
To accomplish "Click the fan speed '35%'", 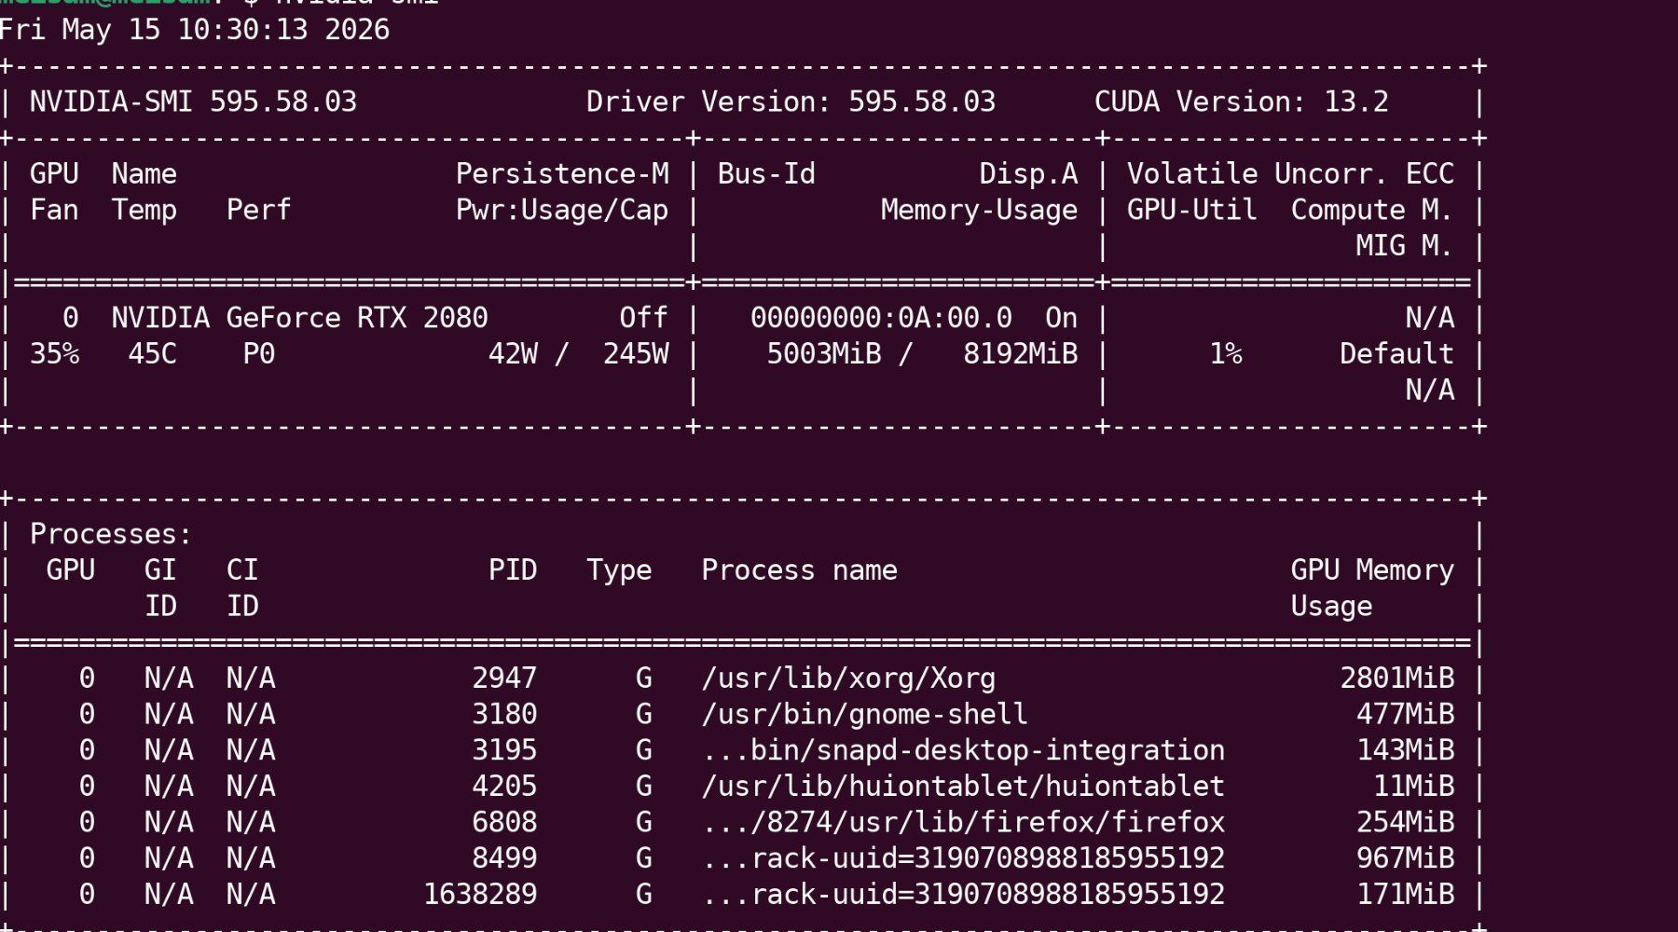I will click(55, 354).
